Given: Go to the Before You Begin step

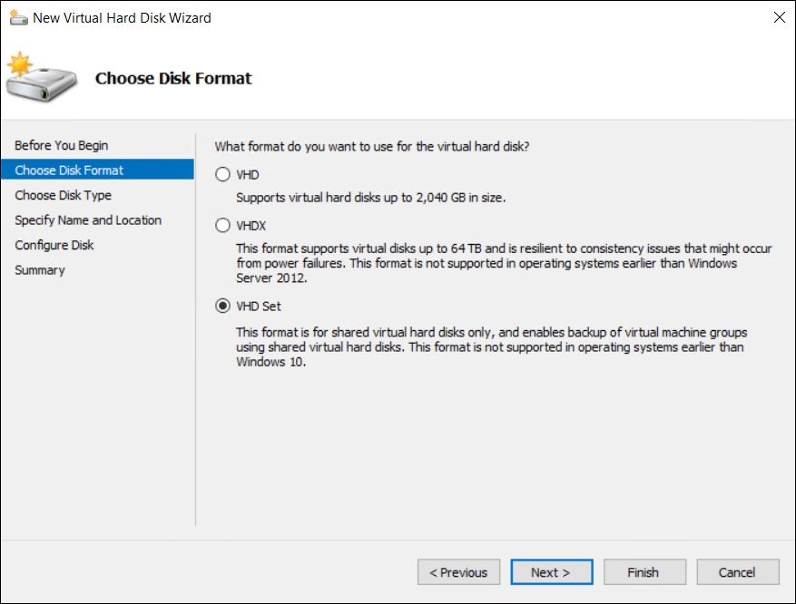Looking at the screenshot, I should 62,145.
